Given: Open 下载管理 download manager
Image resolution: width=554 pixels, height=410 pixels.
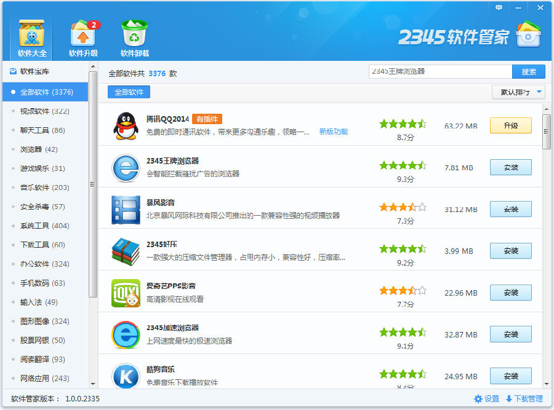Looking at the screenshot, I should click(x=524, y=399).
